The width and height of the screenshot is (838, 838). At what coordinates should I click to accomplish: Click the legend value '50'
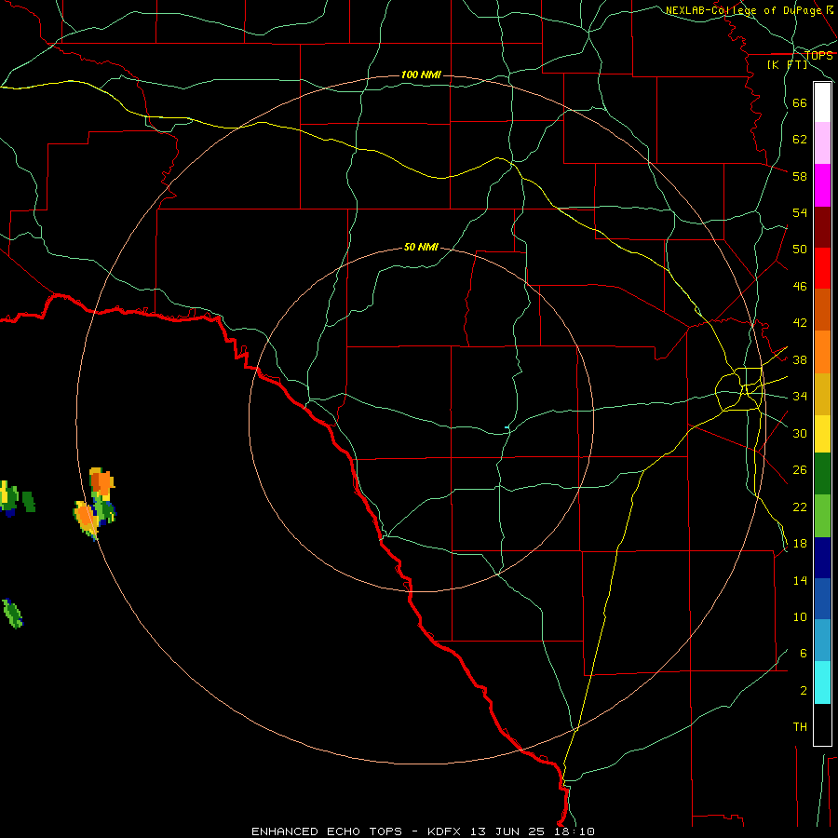tap(800, 250)
